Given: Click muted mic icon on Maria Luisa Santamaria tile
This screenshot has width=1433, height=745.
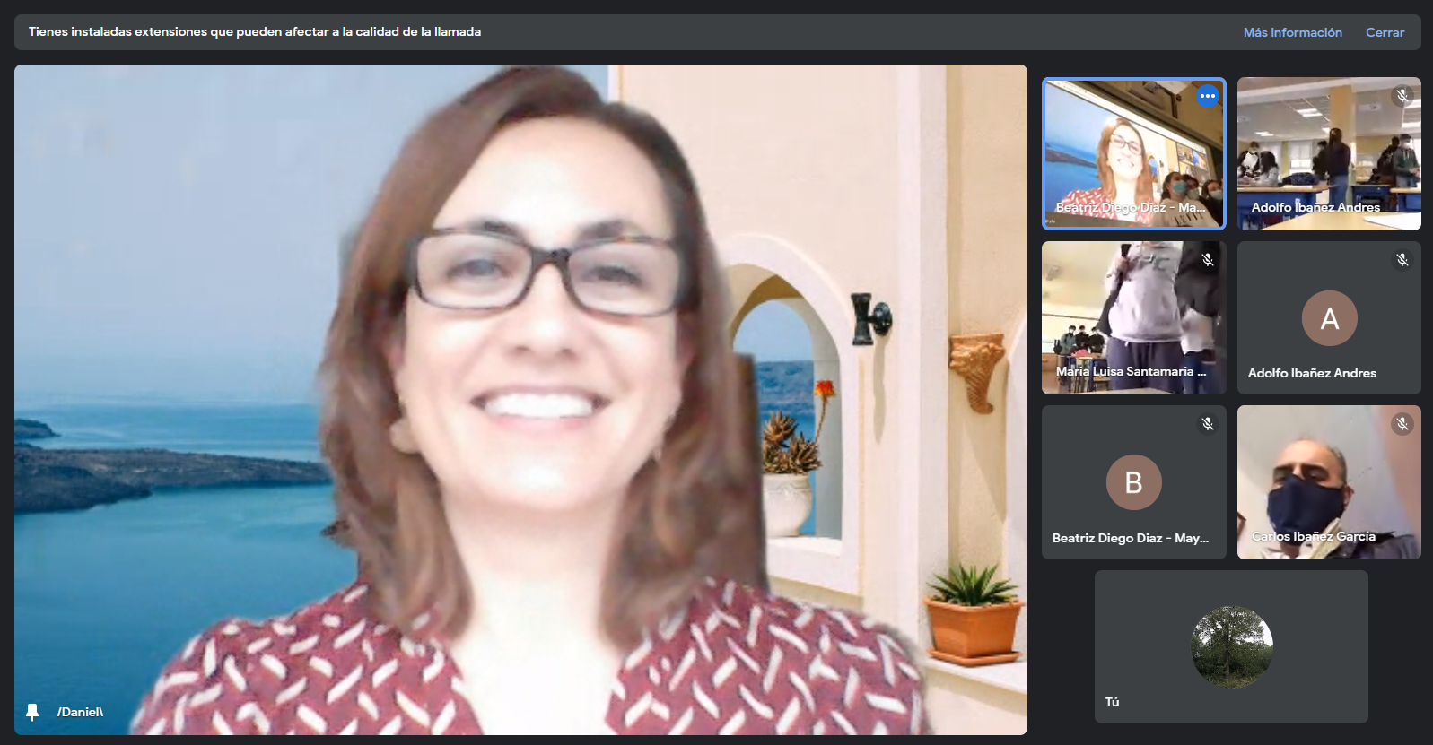Looking at the screenshot, I should pyautogui.click(x=1208, y=260).
